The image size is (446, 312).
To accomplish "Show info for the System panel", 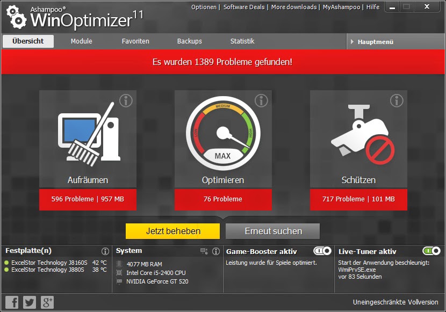I will [x=216, y=251].
